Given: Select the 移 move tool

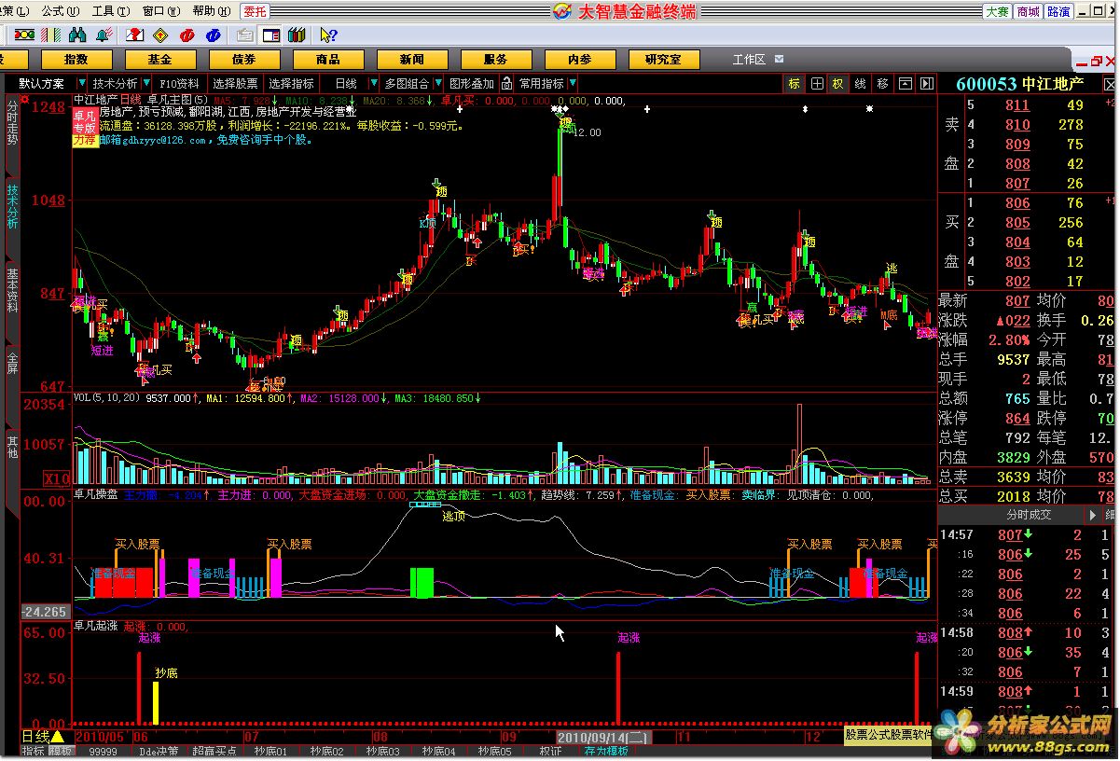Looking at the screenshot, I should pos(883,83).
